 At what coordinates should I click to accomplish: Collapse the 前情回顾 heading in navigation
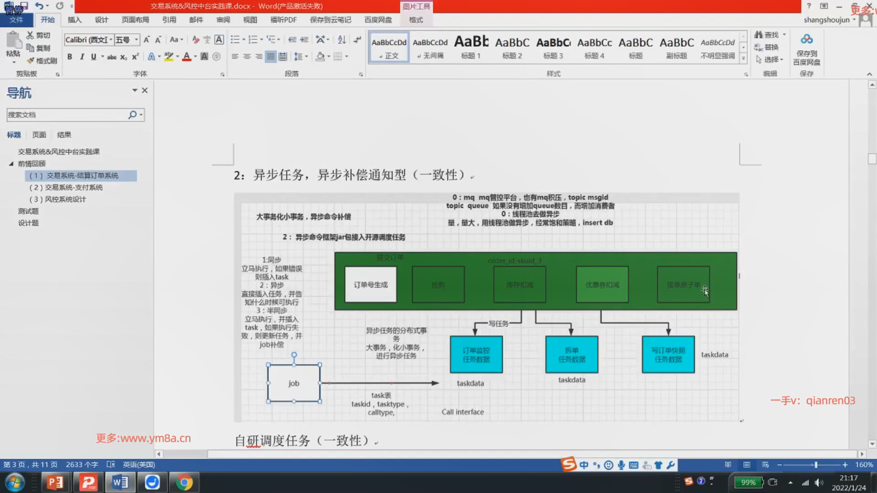click(x=11, y=163)
